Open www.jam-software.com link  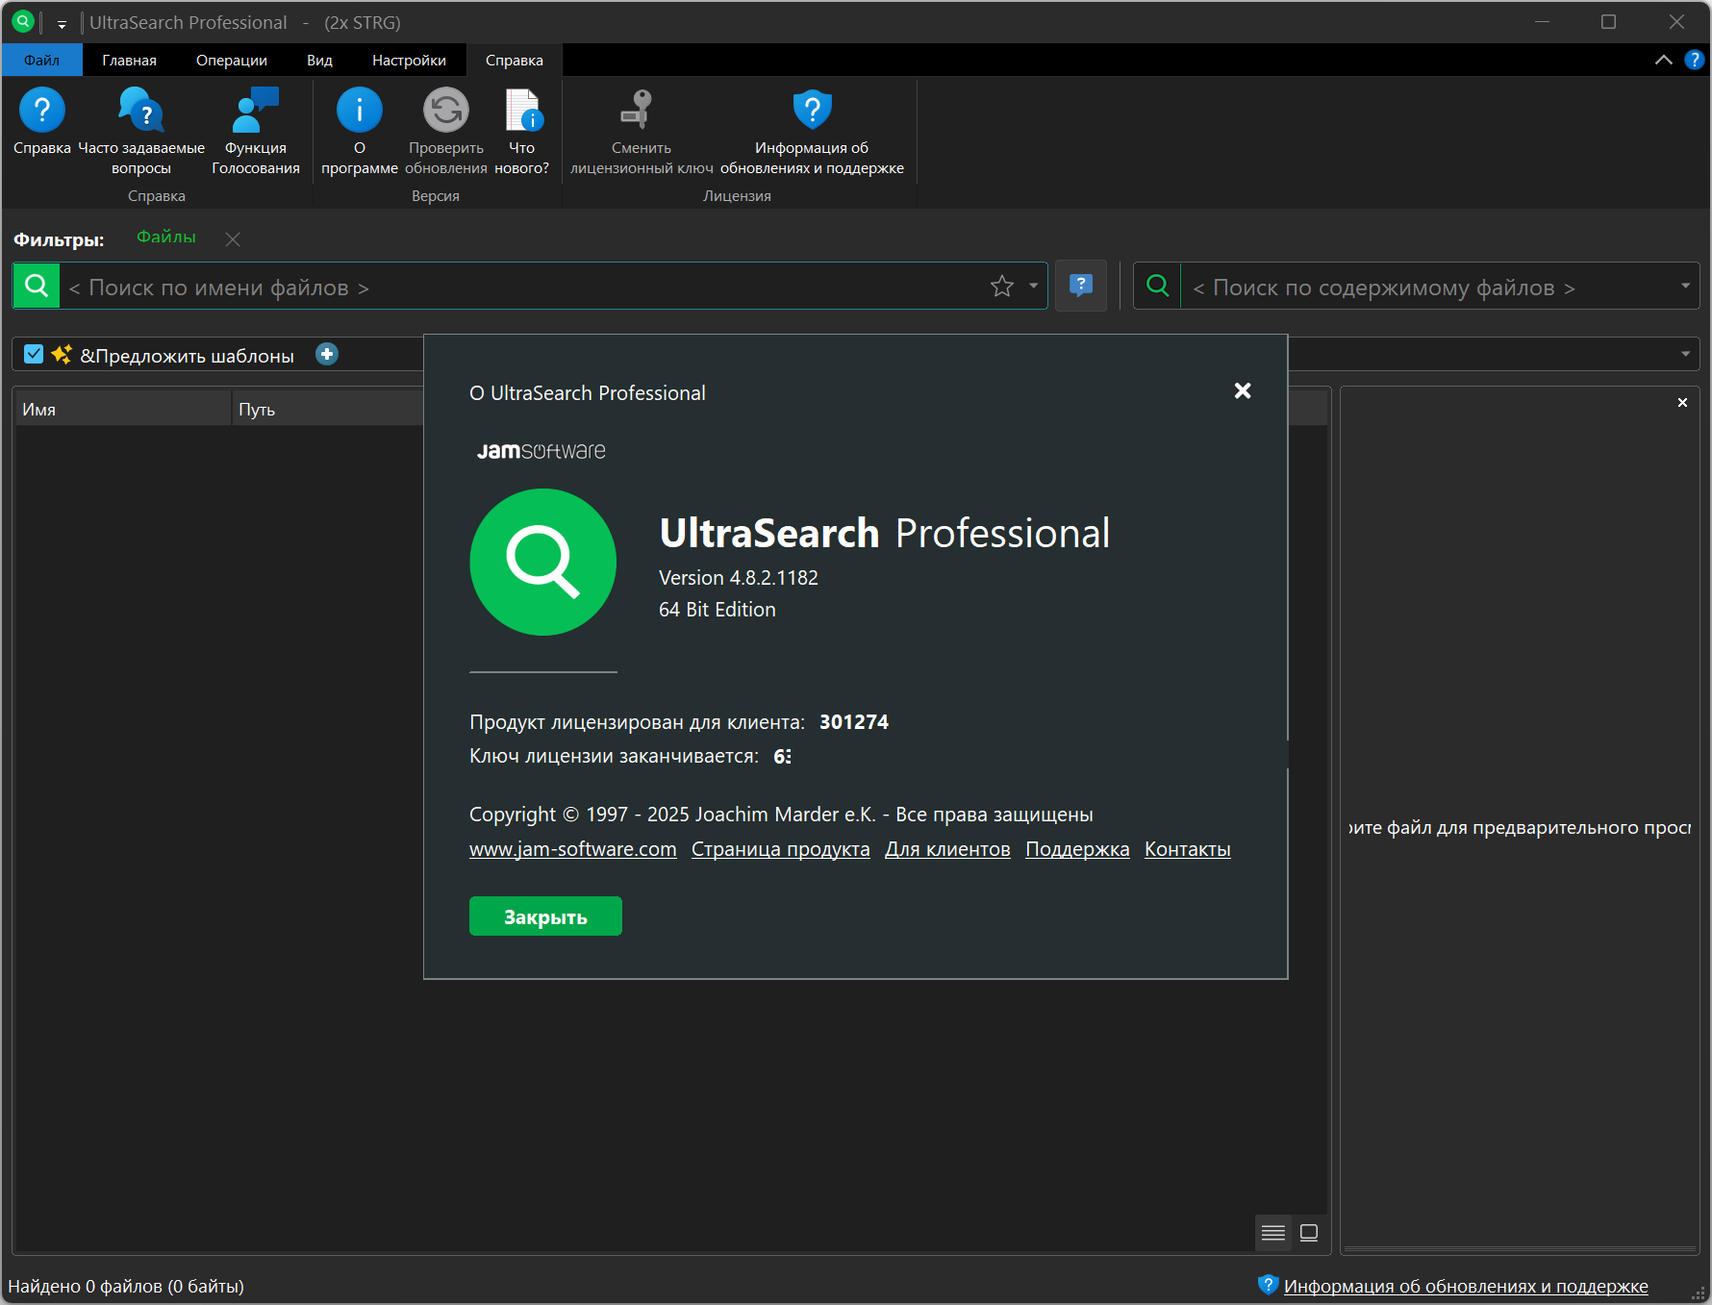click(x=572, y=849)
